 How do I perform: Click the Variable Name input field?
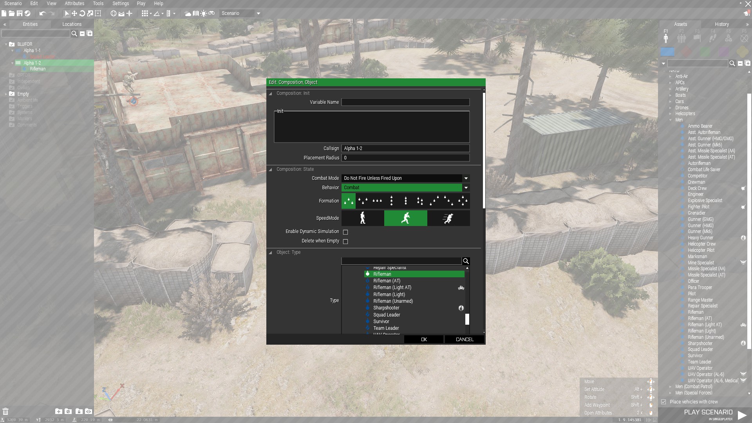pos(405,102)
